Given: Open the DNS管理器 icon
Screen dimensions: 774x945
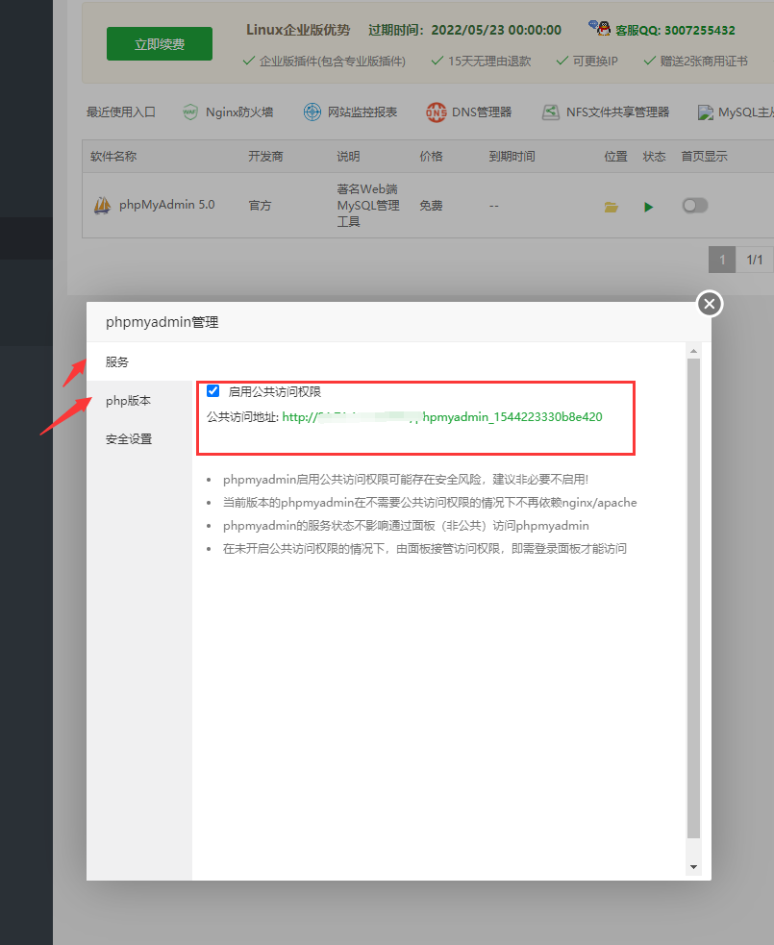Looking at the screenshot, I should coord(436,112).
